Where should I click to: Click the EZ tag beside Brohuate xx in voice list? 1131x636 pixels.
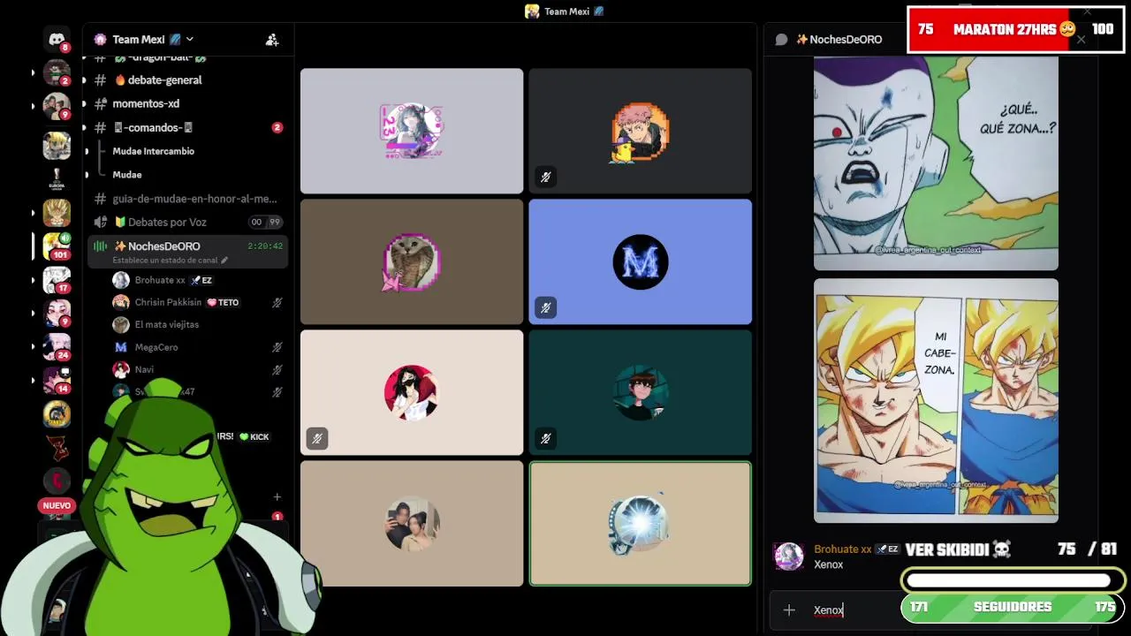coord(201,280)
